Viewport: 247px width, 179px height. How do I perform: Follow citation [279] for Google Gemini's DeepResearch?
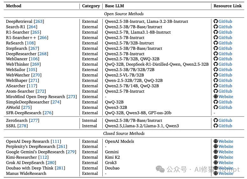pos(71,152)
